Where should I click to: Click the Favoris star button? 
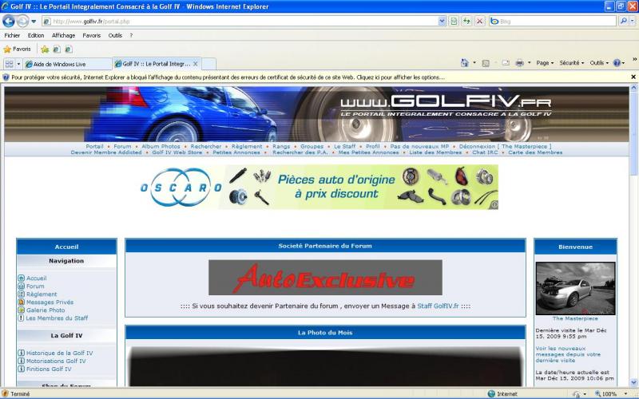(x=17, y=49)
